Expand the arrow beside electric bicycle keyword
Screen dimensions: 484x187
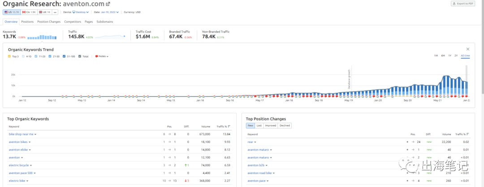point(31,166)
